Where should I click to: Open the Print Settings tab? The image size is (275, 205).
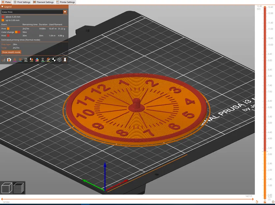22,2
